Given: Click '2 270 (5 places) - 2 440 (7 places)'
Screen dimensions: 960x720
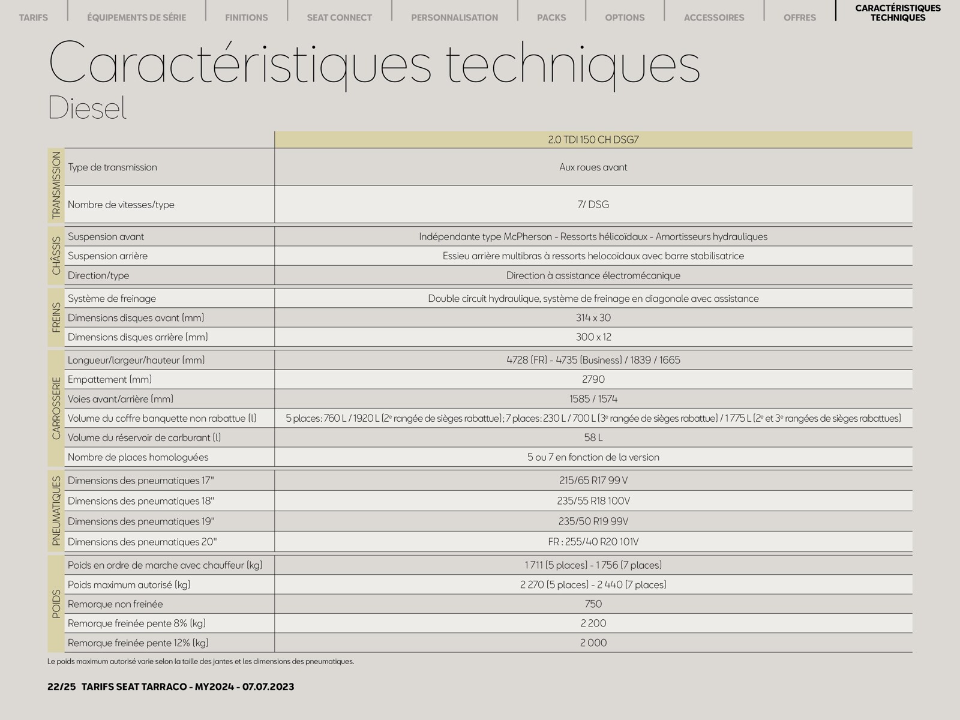Looking at the screenshot, I should tap(593, 584).
